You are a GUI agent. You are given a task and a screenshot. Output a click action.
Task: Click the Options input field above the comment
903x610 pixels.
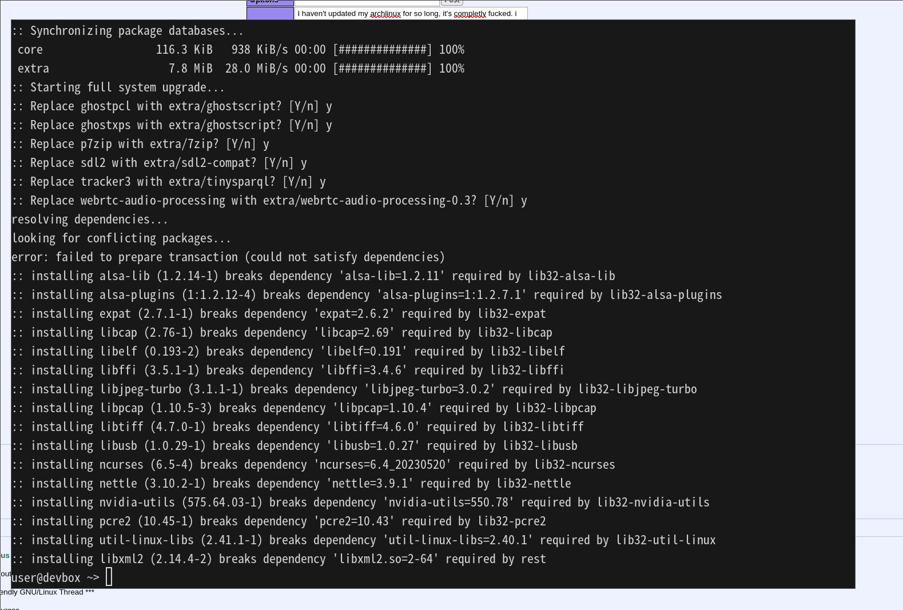(367, 2)
